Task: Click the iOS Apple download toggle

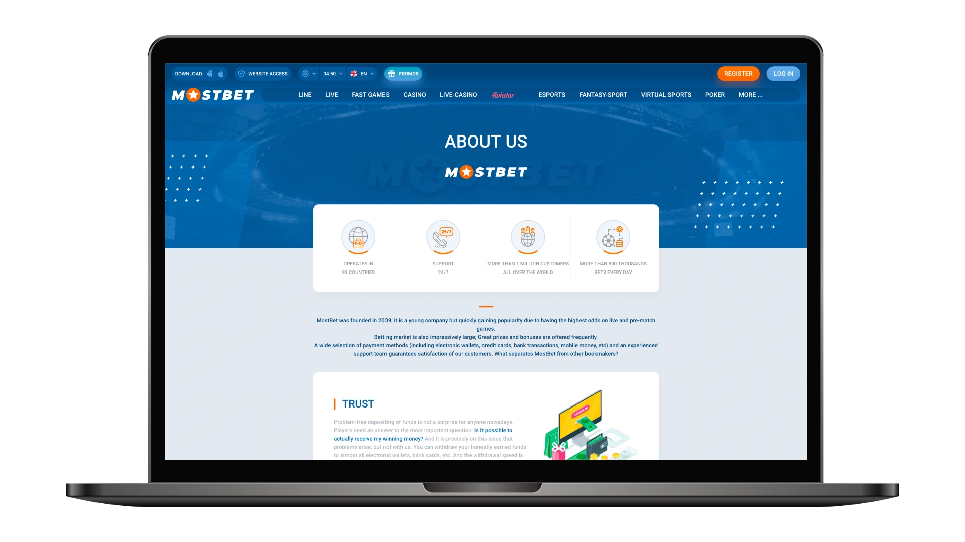Action: (x=221, y=73)
